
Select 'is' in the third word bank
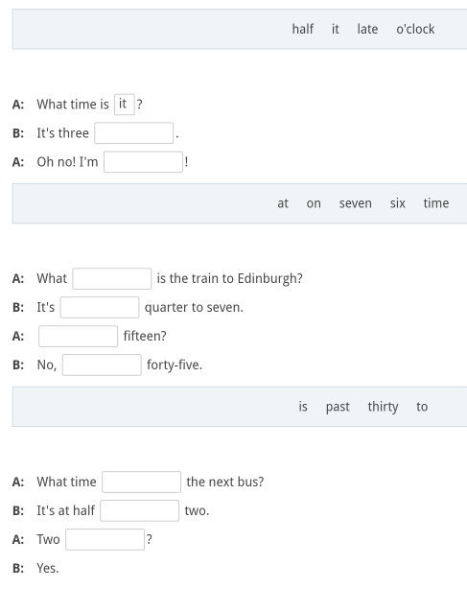coord(303,407)
